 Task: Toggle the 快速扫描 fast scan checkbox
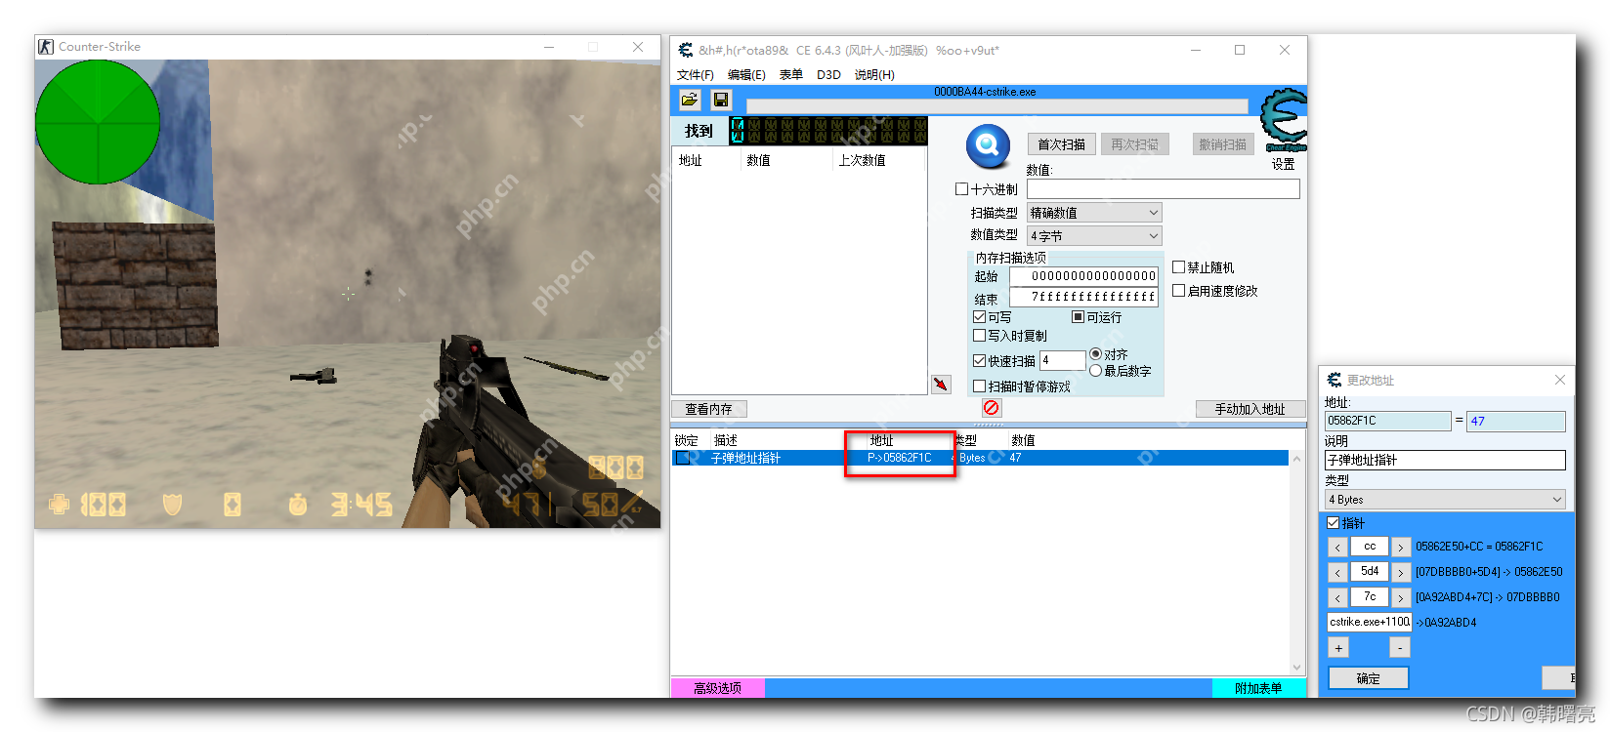pos(979,361)
